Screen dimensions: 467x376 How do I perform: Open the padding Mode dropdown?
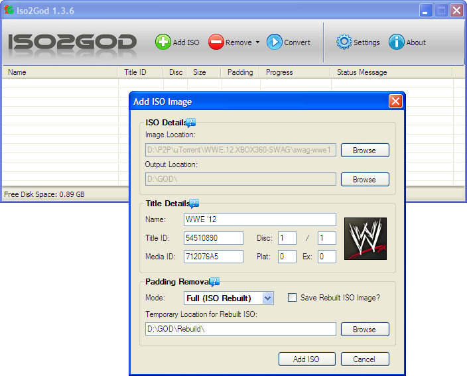267,298
